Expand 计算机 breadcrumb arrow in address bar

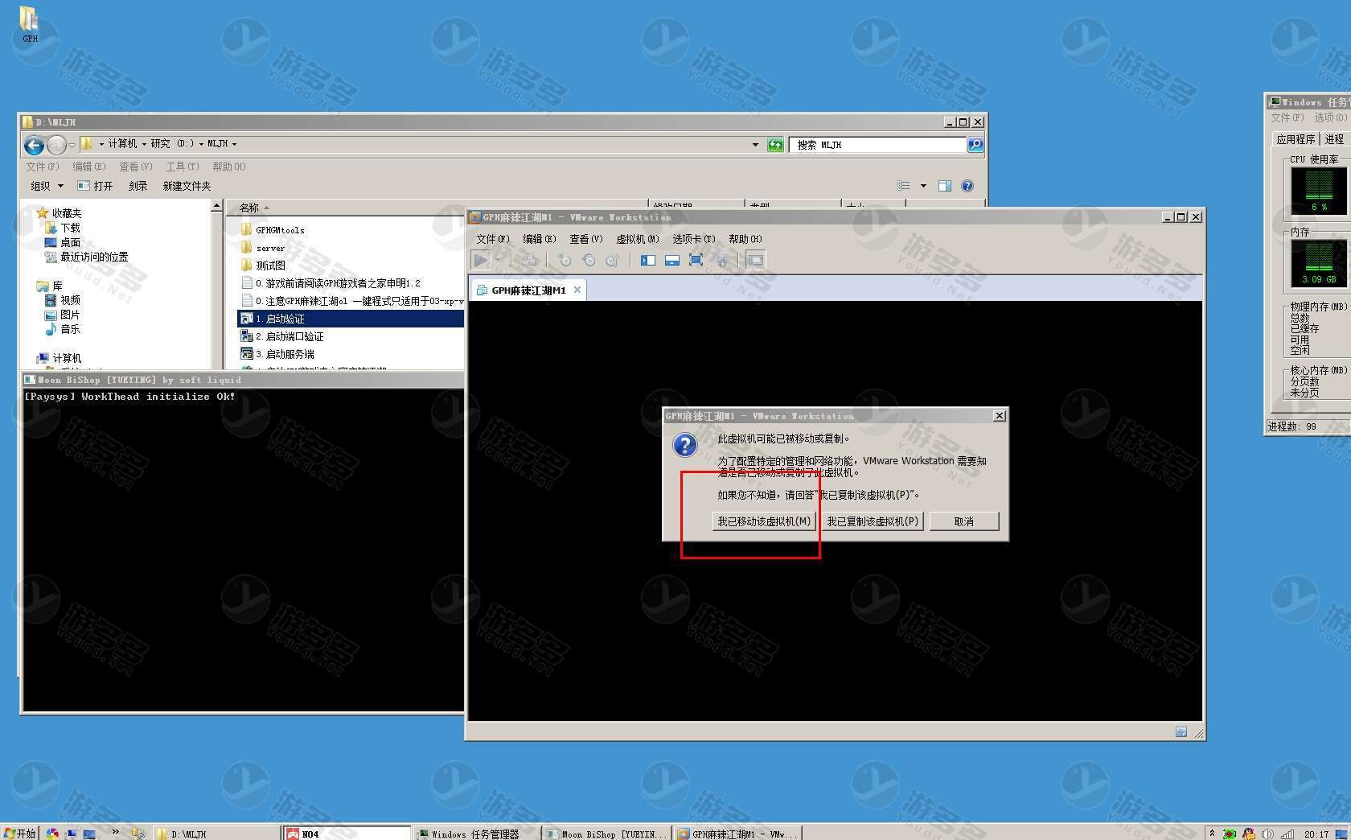(x=144, y=144)
